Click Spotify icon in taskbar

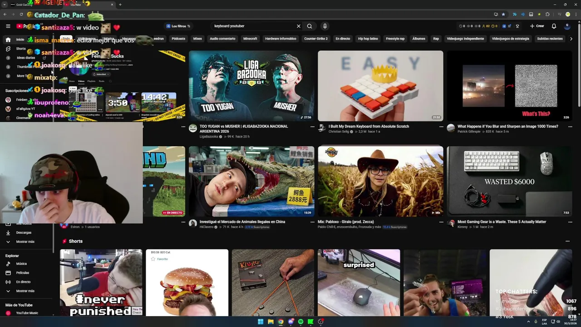(x=300, y=322)
